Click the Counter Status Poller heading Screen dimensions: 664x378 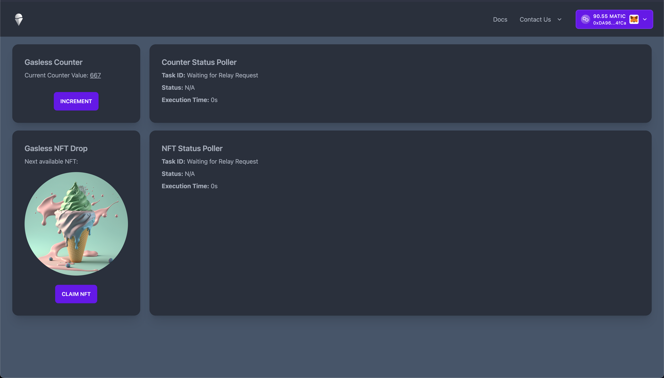click(199, 62)
